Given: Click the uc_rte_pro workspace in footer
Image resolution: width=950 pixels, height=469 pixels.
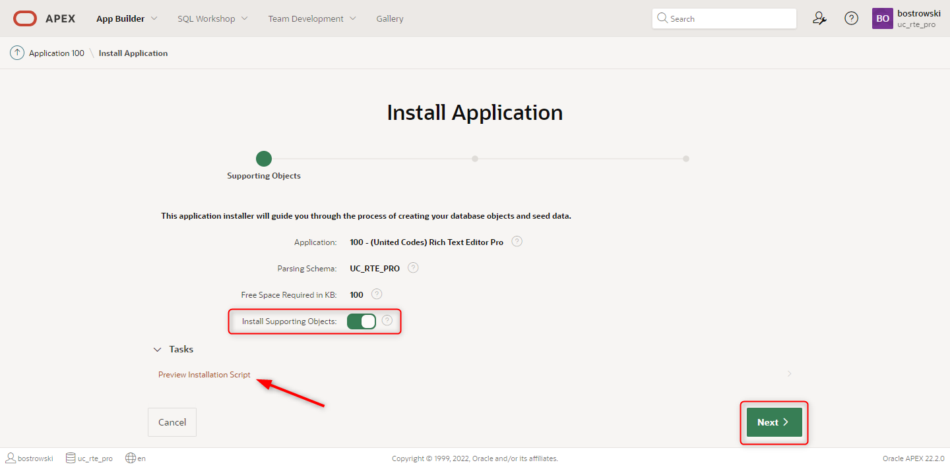Looking at the screenshot, I should [x=89, y=458].
